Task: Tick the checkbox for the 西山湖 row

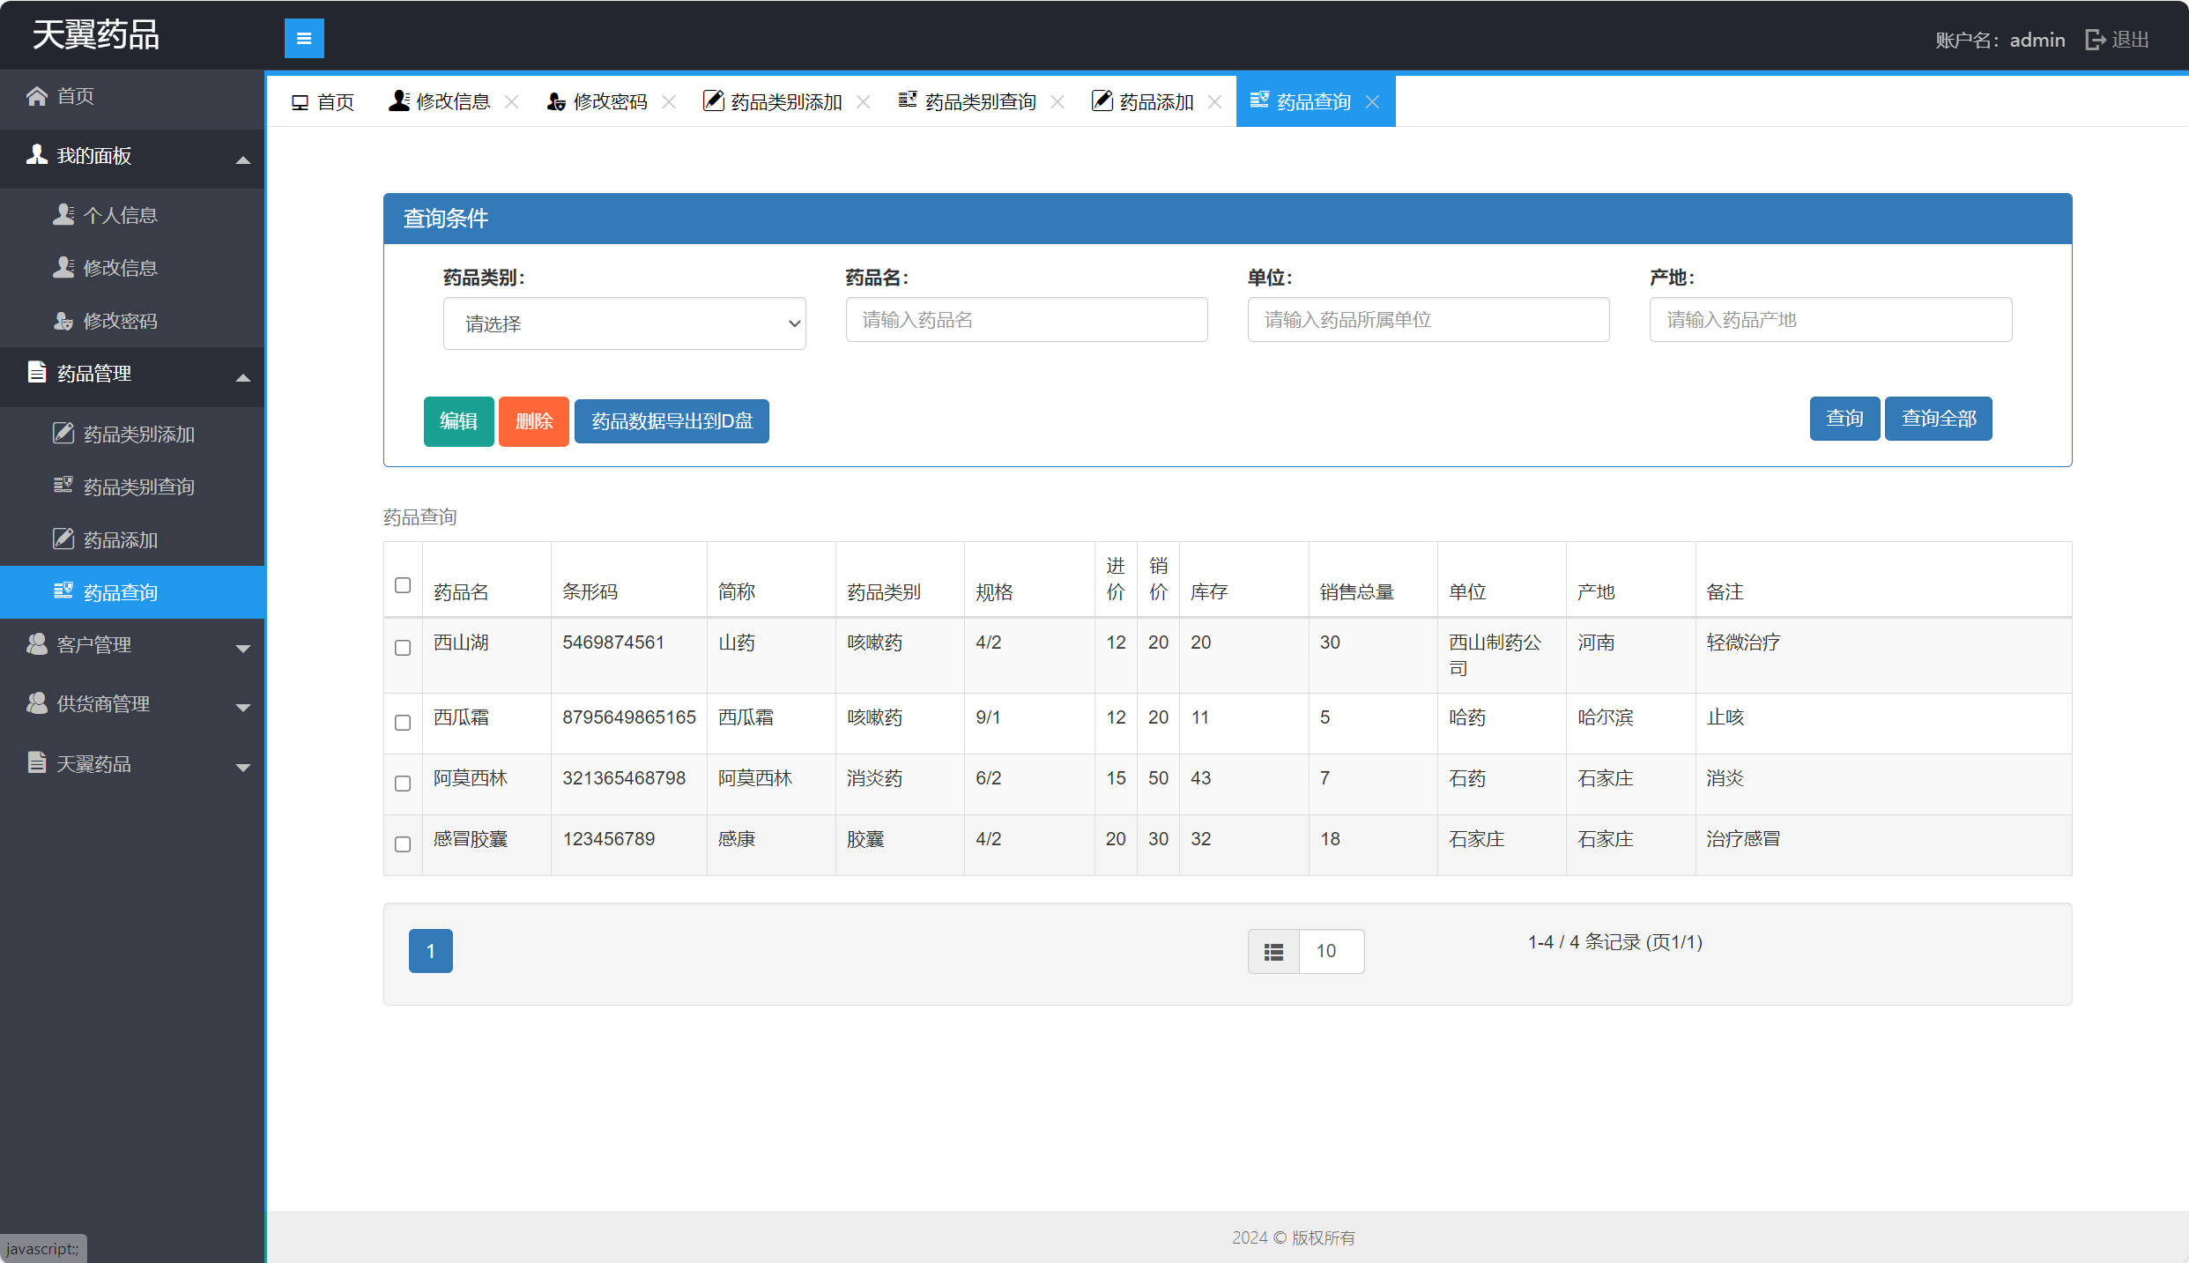Action: 403,648
